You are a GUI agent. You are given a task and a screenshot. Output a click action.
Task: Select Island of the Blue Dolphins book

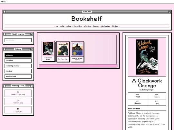tap(77, 51)
